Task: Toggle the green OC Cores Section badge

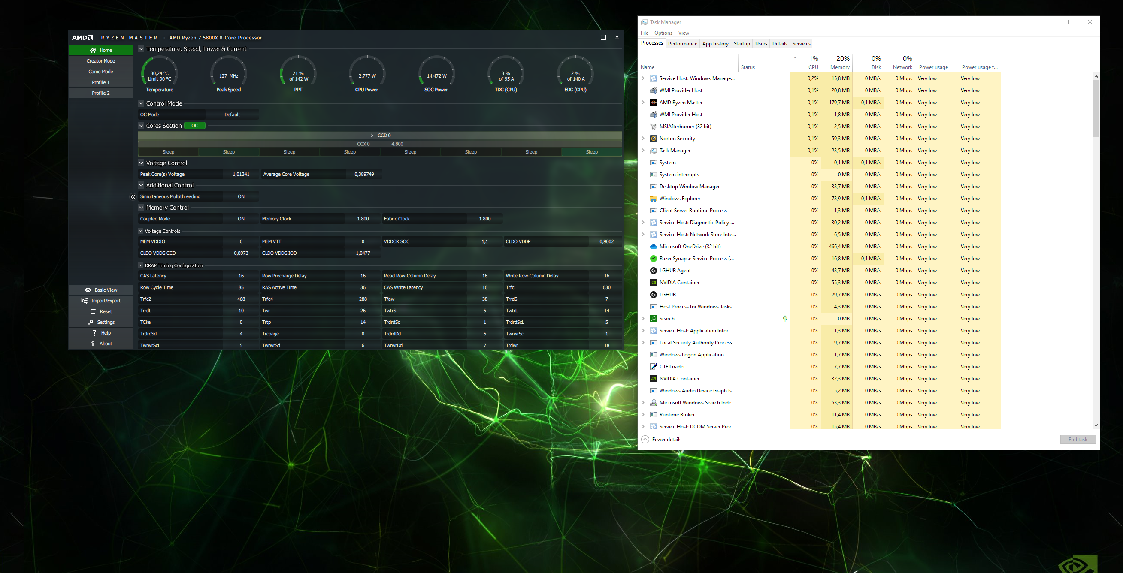Action: [195, 126]
